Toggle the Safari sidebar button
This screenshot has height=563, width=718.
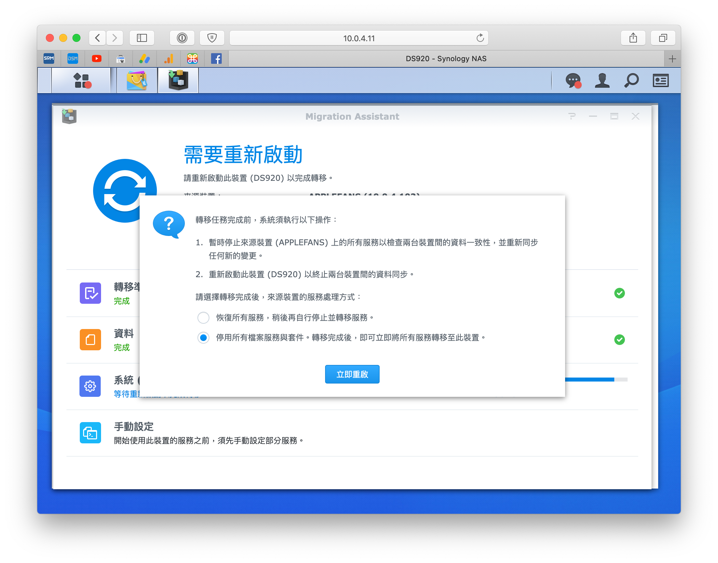click(142, 38)
